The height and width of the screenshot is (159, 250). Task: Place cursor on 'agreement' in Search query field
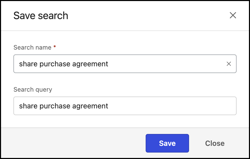click(90, 106)
